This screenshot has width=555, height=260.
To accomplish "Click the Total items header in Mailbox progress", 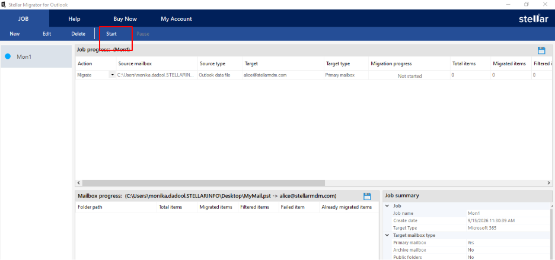I will click(x=177, y=207).
